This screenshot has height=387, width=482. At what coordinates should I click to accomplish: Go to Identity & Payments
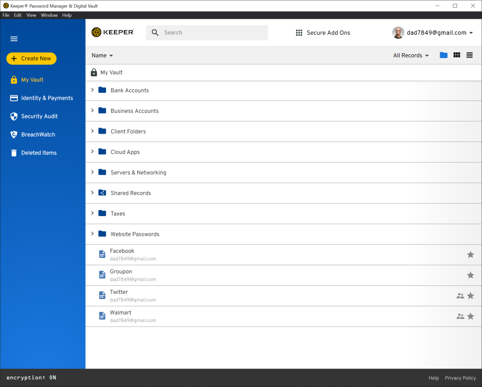tap(47, 98)
